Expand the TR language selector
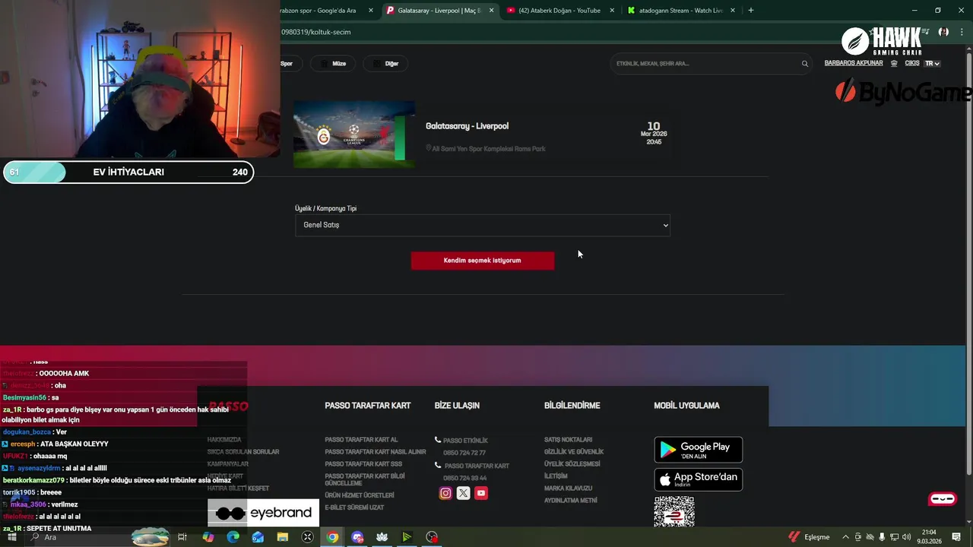 pos(932,64)
